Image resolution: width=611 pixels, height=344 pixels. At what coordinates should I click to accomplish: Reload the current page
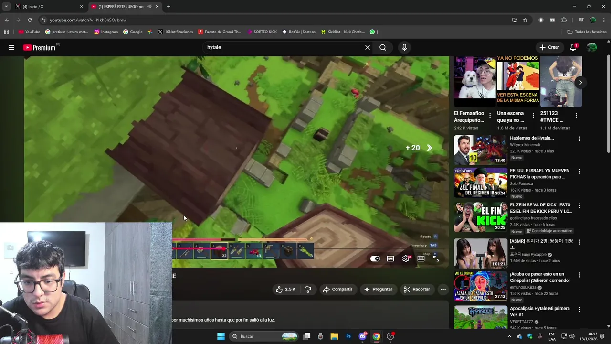click(30, 20)
